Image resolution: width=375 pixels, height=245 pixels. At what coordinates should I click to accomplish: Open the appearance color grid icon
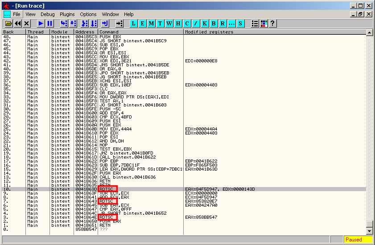click(264, 23)
